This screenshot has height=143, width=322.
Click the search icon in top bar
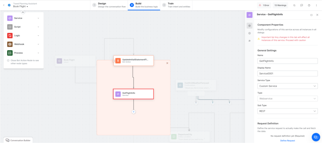pyautogui.click(x=294, y=5)
